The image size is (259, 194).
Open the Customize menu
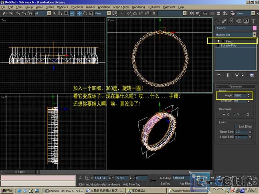pyautogui.click(x=154, y=7)
